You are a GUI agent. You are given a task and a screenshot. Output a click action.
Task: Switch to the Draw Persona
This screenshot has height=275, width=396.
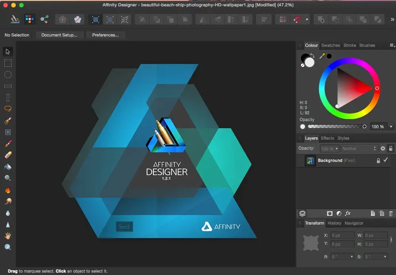(15, 19)
